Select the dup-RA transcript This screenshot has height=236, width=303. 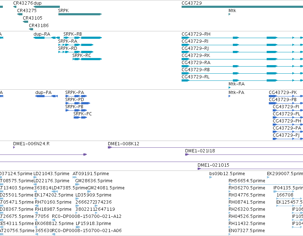(47, 38)
